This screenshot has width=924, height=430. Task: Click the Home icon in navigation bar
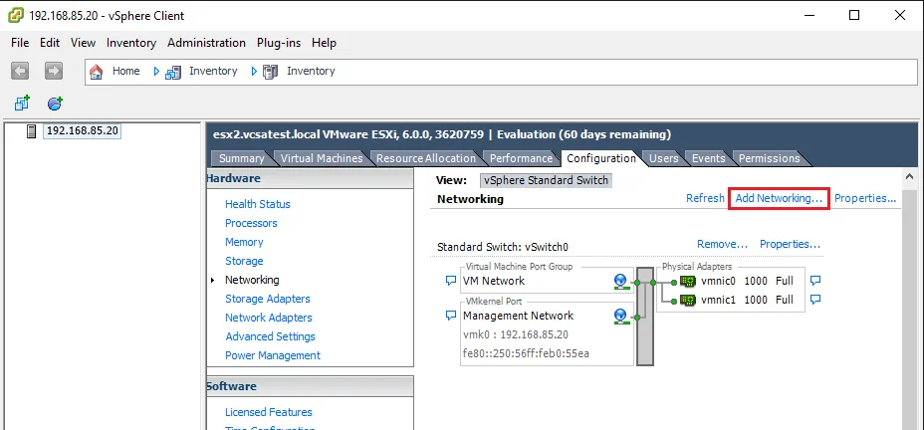point(98,72)
